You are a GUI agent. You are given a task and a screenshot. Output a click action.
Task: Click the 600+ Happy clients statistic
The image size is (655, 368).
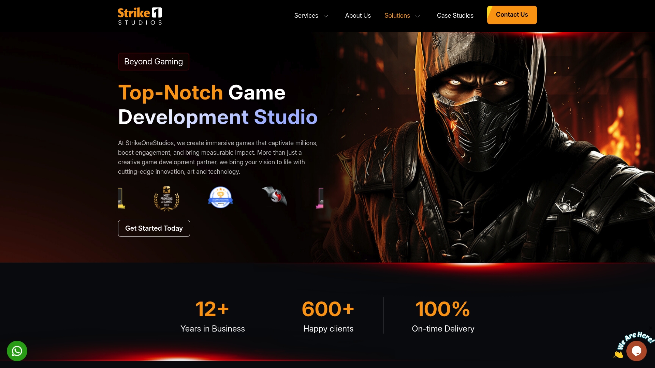(x=328, y=316)
